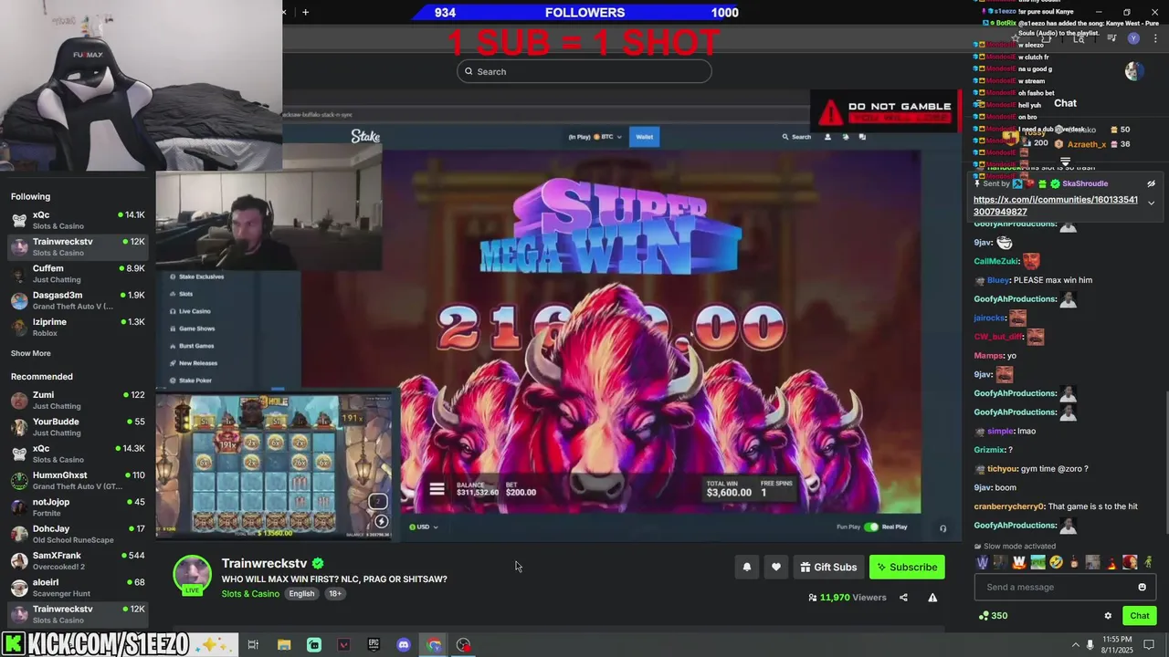Open xQc channel in Following list
The image size is (1169, 657).
[77, 220]
